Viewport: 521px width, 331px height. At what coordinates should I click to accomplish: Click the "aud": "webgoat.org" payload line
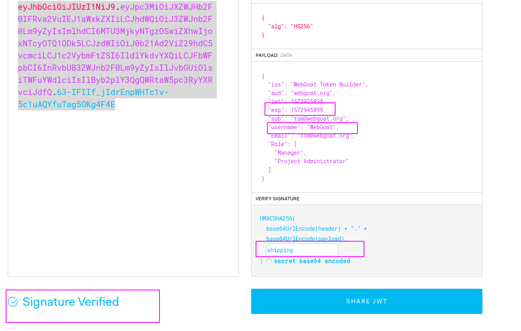[x=302, y=93]
